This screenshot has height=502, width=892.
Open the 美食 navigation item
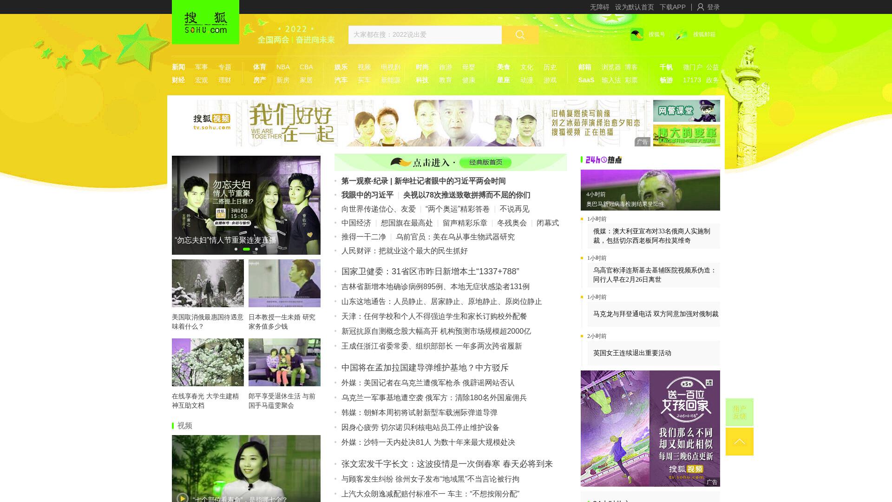504,67
